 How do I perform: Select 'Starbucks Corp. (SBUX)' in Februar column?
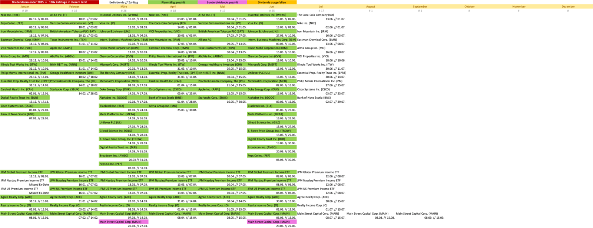(74, 89)
